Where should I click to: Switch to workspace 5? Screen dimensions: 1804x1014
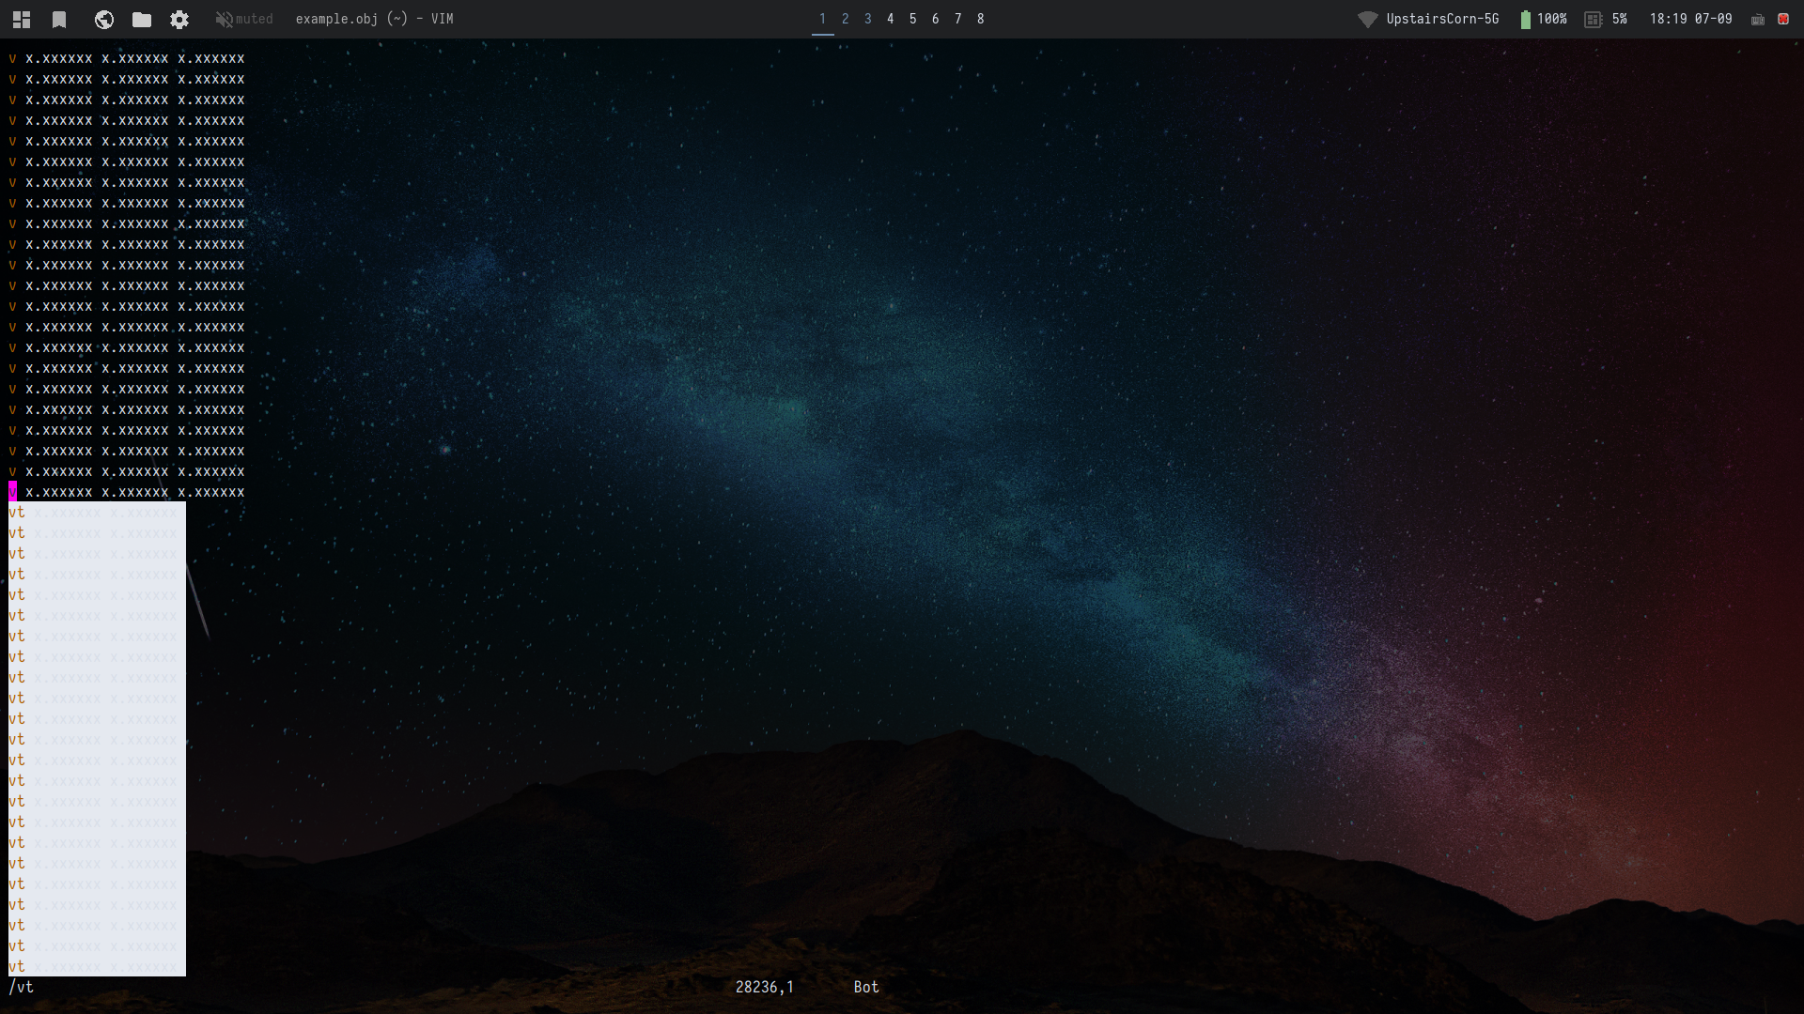click(913, 19)
